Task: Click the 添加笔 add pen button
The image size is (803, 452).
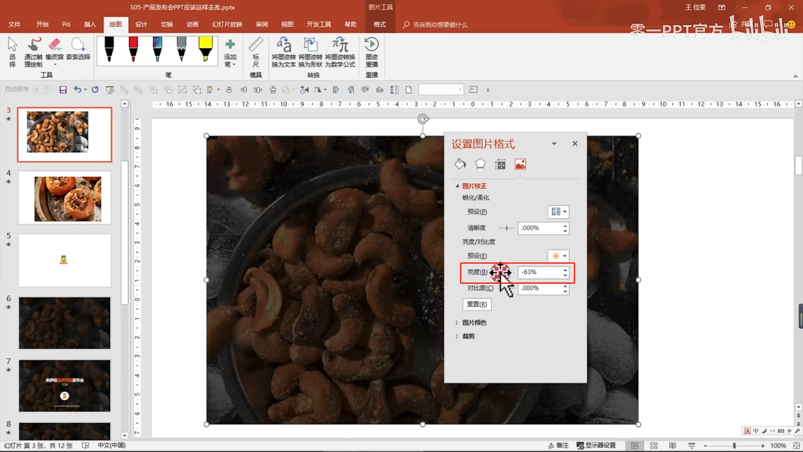Action: coord(230,53)
